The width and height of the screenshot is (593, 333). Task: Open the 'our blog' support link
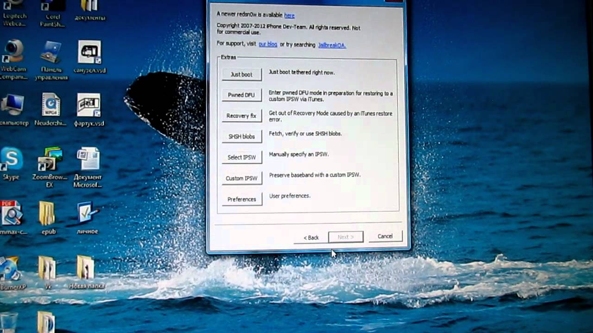coord(268,44)
